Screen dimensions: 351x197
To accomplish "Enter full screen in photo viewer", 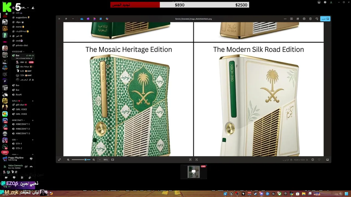I will (x=60, y=160).
